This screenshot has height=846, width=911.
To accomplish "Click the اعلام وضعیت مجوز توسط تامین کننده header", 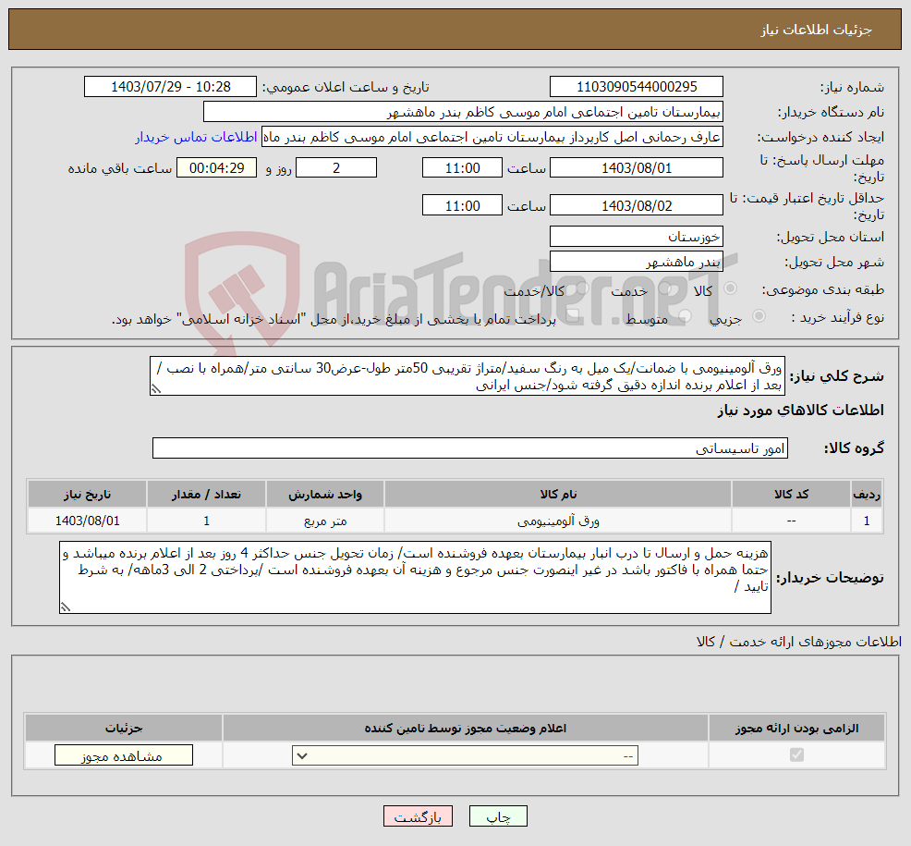I will click(466, 728).
